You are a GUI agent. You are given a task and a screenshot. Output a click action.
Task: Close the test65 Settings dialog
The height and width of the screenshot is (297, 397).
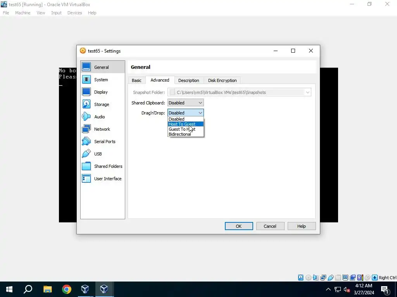[x=311, y=51]
